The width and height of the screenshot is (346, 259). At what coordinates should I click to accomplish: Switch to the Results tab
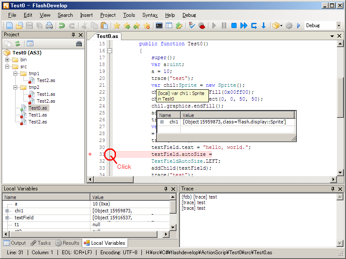(x=67, y=243)
